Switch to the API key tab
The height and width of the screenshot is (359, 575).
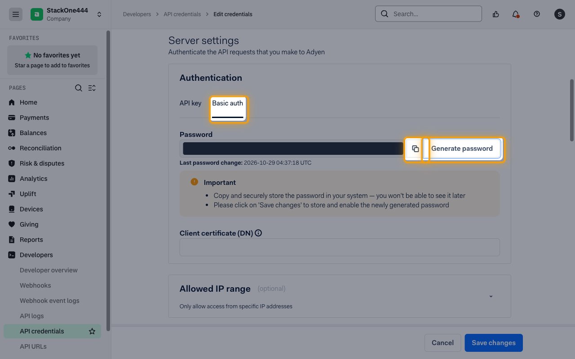click(x=190, y=103)
